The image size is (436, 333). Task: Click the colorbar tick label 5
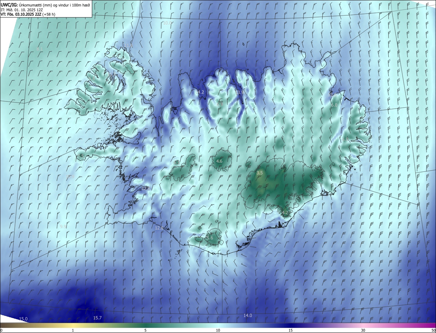(x=145, y=330)
